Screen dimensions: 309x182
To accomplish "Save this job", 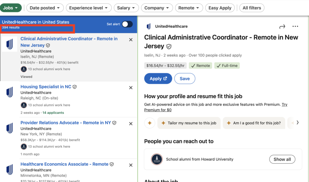I will click(185, 79).
